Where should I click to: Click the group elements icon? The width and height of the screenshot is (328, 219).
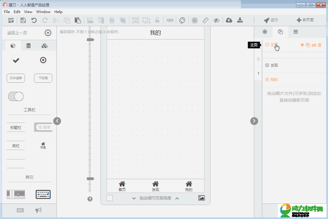tap(135, 20)
